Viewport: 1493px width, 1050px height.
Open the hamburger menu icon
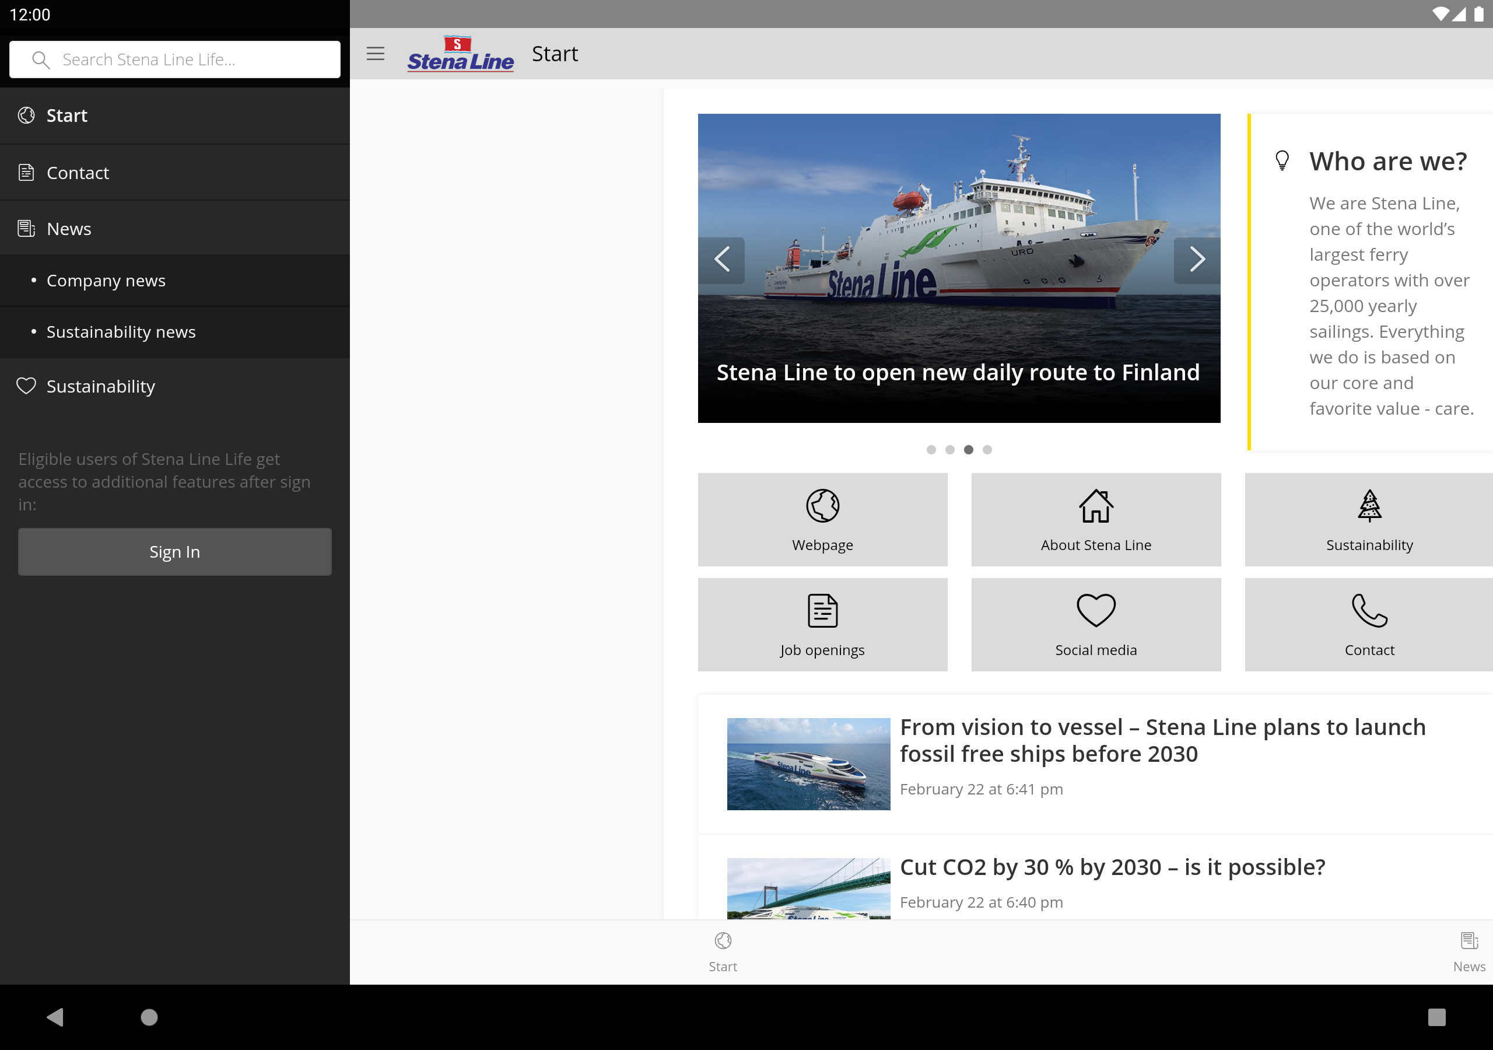[x=375, y=53]
